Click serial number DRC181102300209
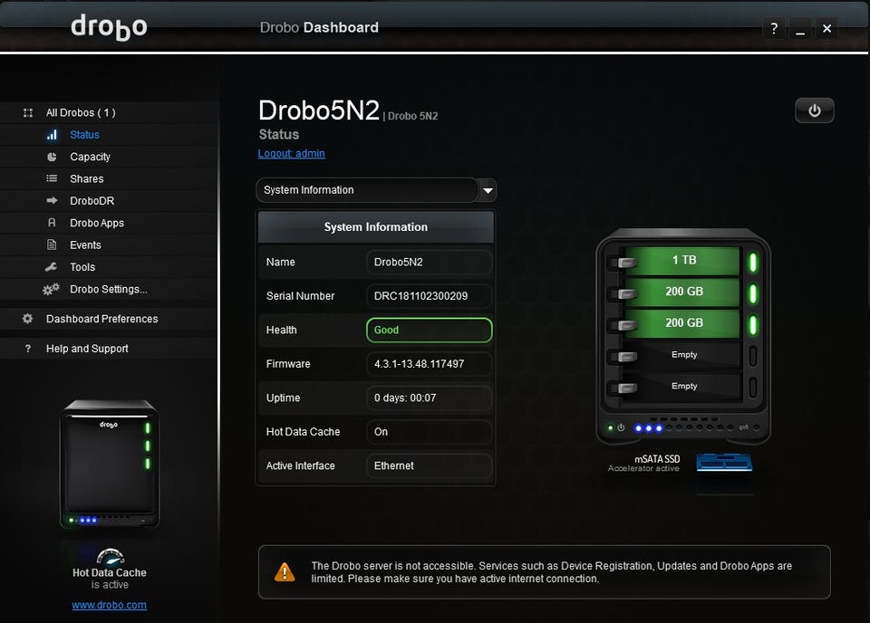 click(x=429, y=296)
